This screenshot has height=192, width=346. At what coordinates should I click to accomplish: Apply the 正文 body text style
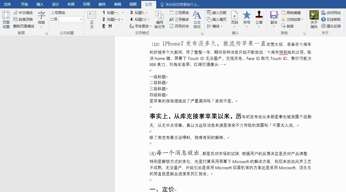pyautogui.click(x=92, y=20)
